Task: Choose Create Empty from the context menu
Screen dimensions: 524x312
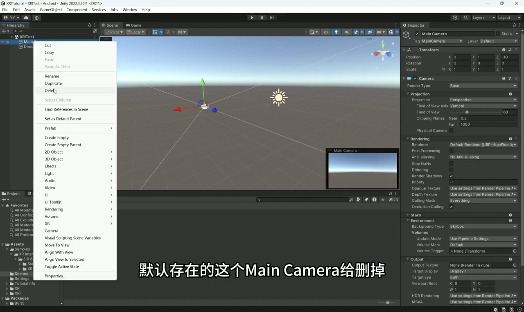Action: coord(75,138)
